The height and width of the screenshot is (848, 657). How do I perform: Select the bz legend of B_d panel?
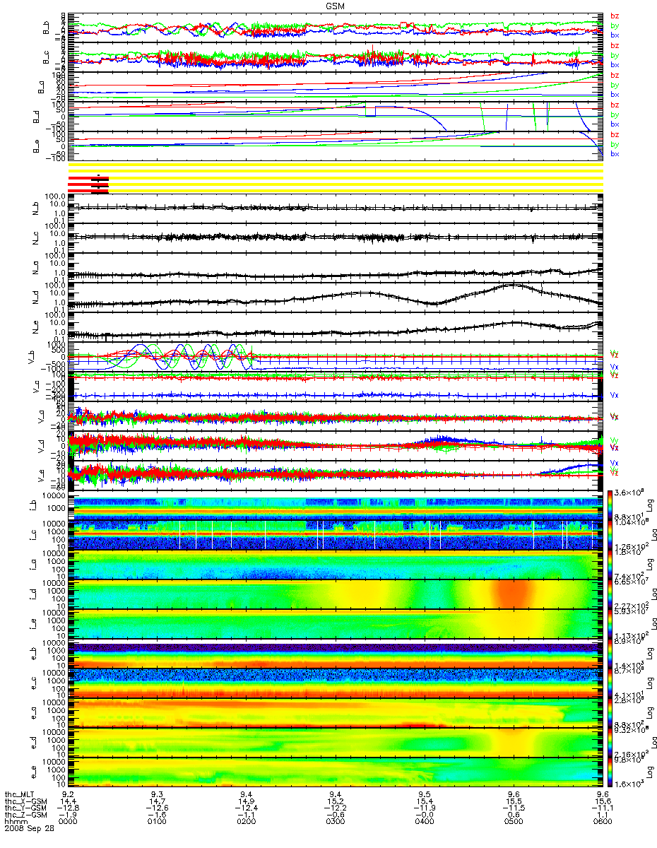pyautogui.click(x=614, y=105)
